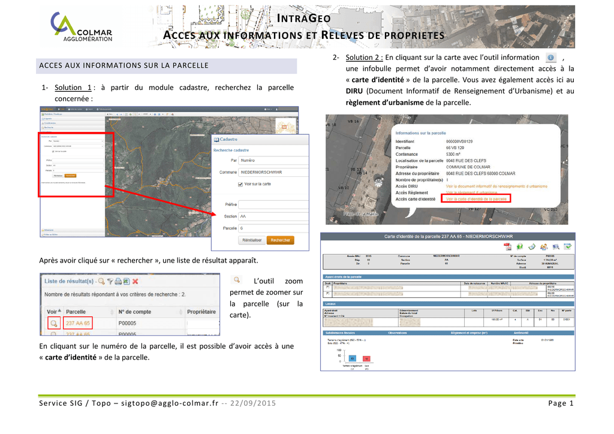Open parcel link 237 AA 65
The height and width of the screenshot is (434, 614).
click(78, 323)
